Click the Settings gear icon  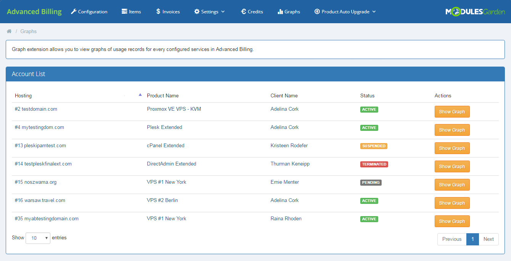click(197, 11)
